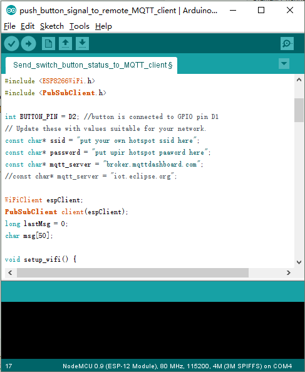Click the horizontal scrollbar right arrow

(288, 273)
